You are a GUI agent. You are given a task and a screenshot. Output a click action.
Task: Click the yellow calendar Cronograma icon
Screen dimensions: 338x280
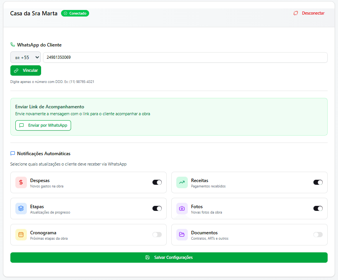coord(21,235)
